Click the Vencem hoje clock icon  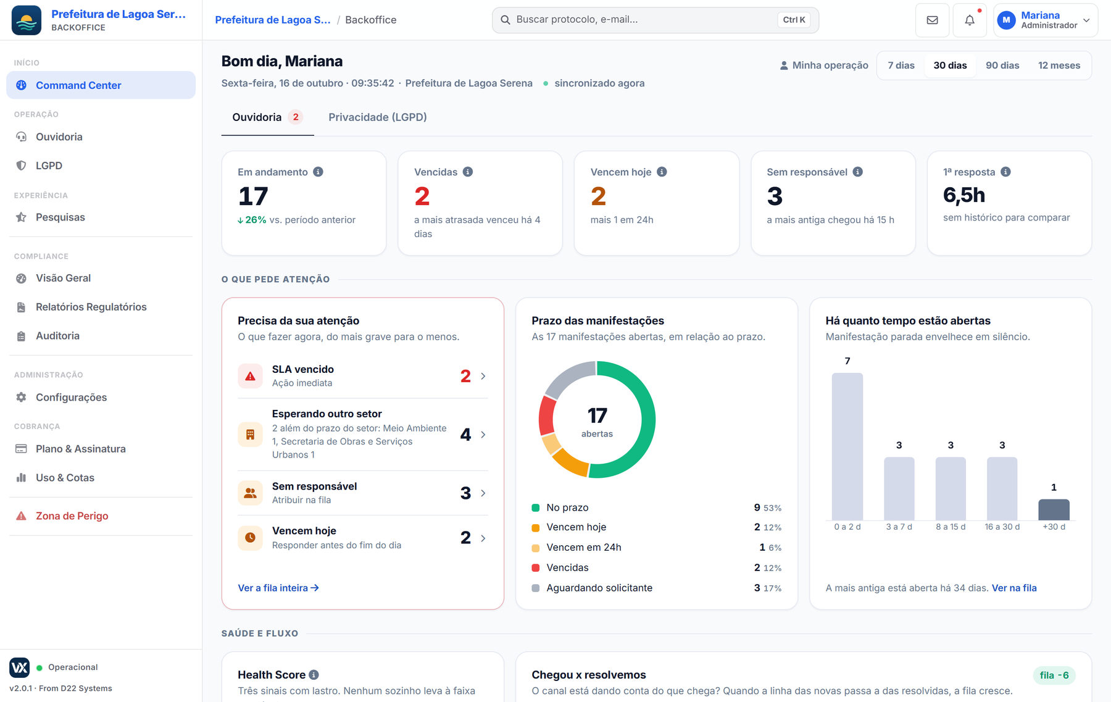click(250, 538)
